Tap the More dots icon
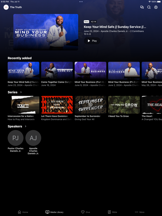 tap(136, 212)
